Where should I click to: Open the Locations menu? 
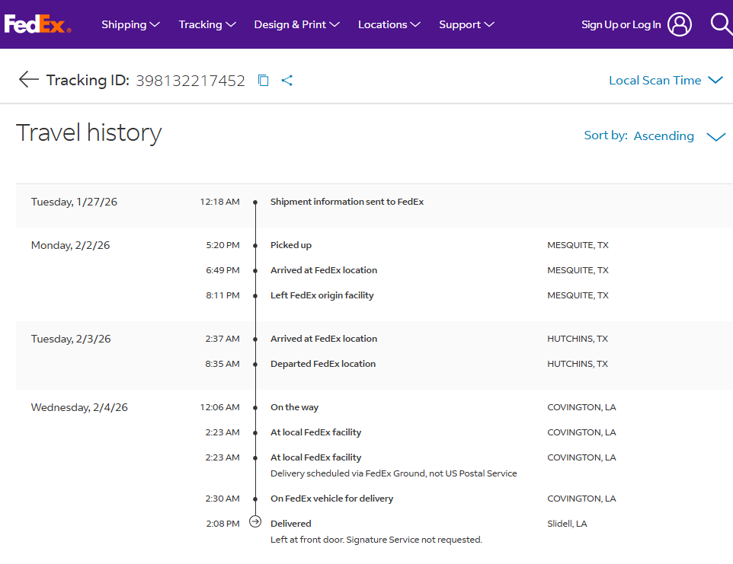(x=389, y=24)
